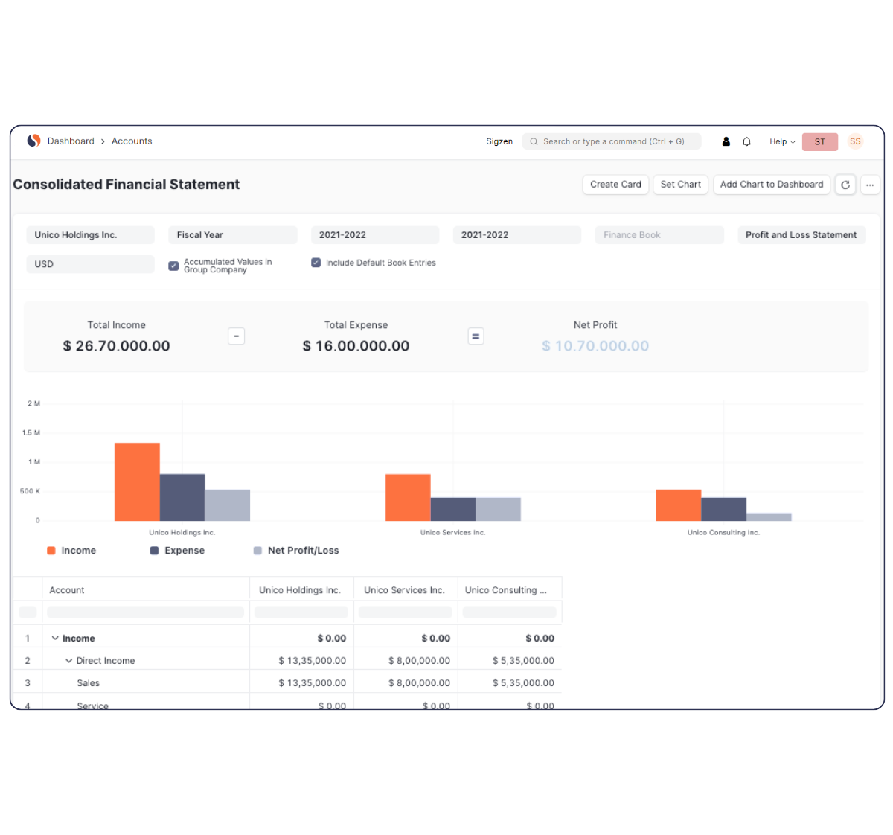Click the ST avatar badge
This screenshot has height=835, width=893.
point(819,141)
